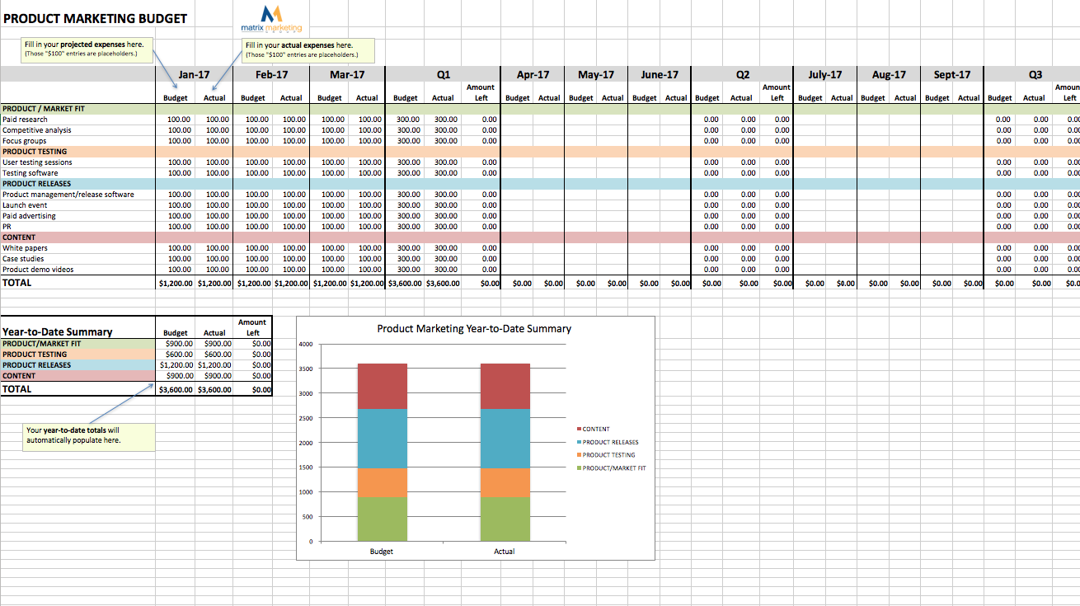Click the Apr-17 column header

coord(533,74)
